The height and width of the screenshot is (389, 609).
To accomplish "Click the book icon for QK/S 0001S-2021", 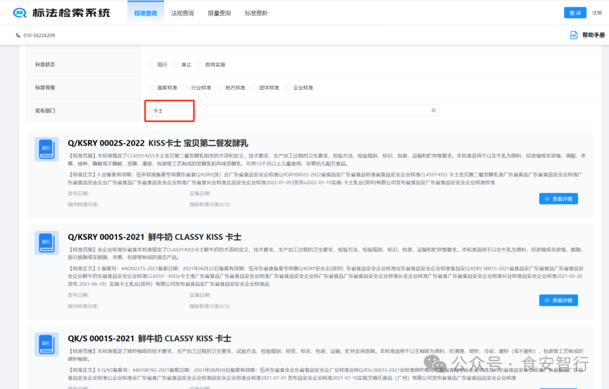I will coord(47,344).
